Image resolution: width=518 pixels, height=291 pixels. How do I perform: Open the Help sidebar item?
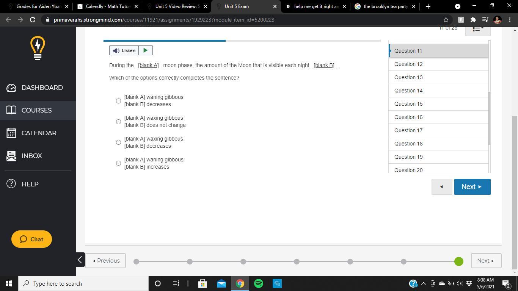[38, 184]
